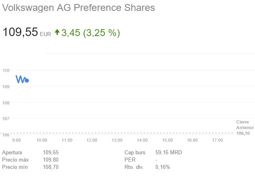This screenshot has width=255, height=179.
Task: Click the 9:00 time axis label
Action: (x=17, y=140)
